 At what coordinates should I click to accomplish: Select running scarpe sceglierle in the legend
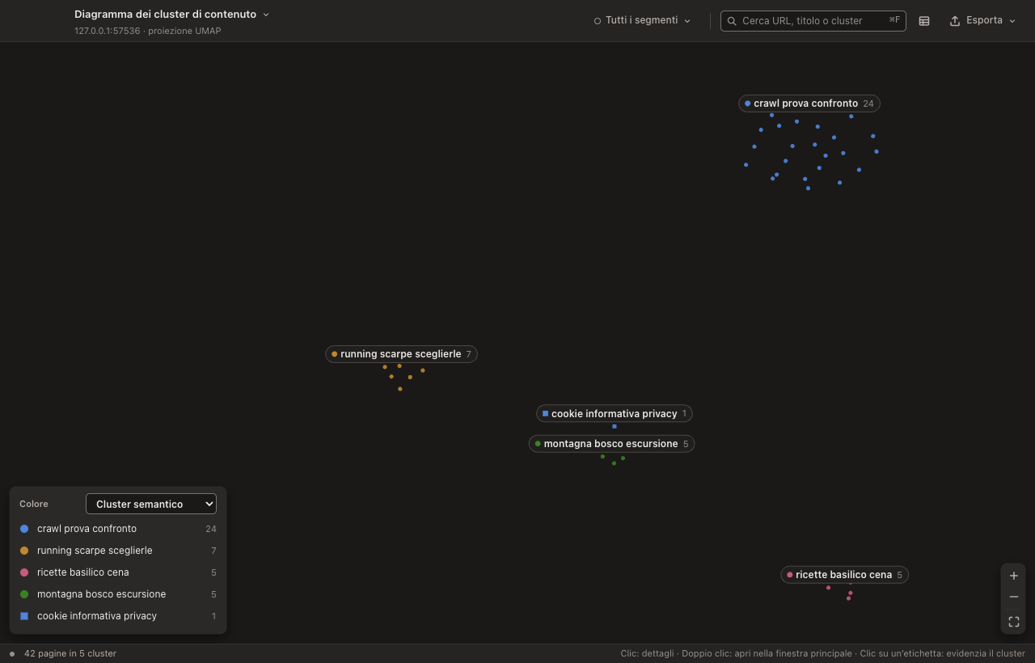click(118, 551)
